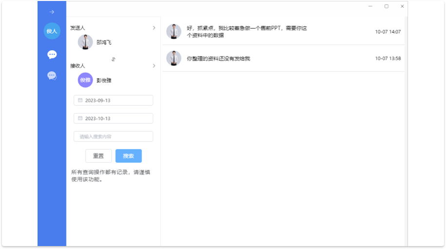
Task: Swap sender and receiver with arrows icon
Action: pyautogui.click(x=113, y=59)
